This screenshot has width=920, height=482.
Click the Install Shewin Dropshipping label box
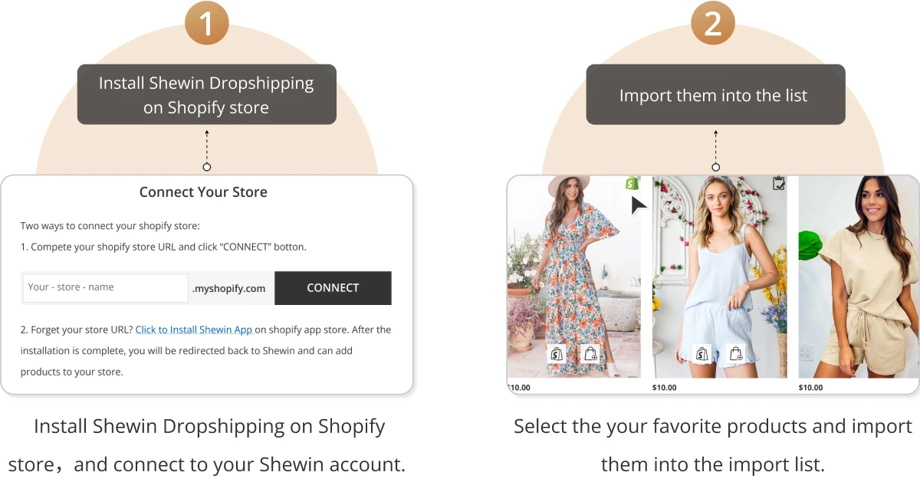[207, 94]
